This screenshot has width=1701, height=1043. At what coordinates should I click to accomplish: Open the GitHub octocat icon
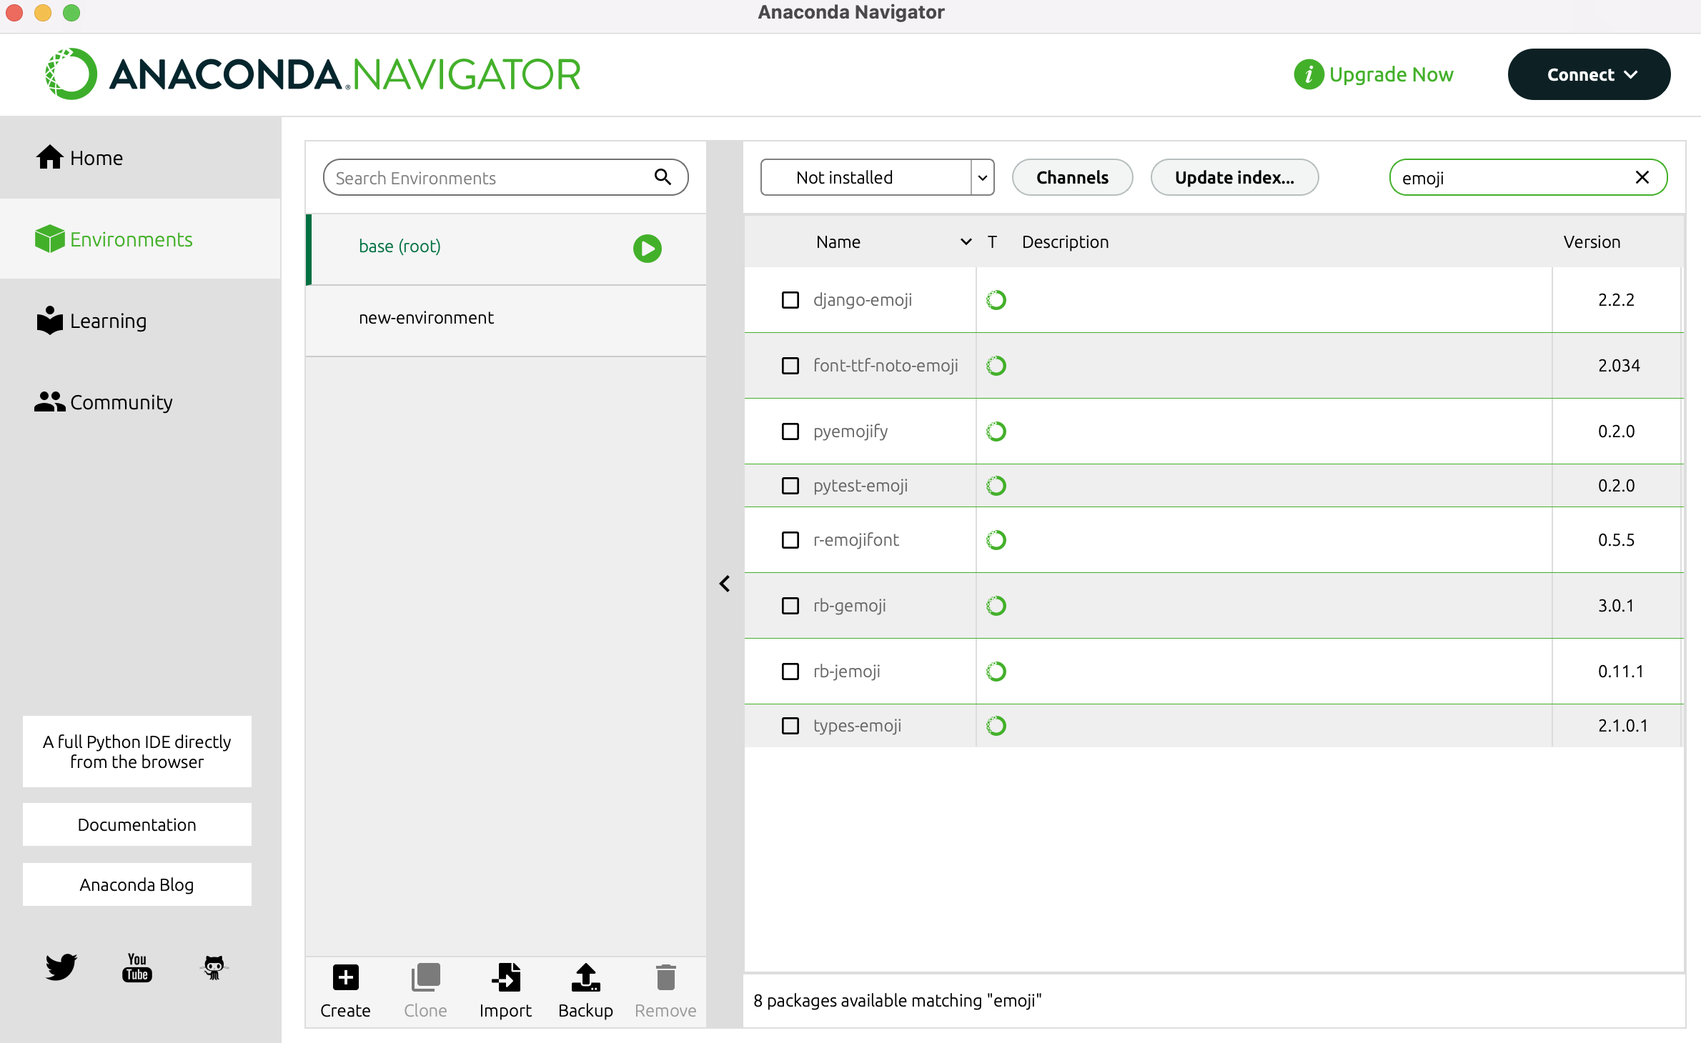click(214, 967)
